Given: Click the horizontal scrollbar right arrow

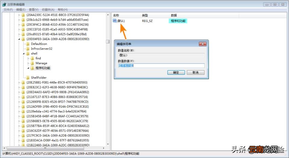Looking at the screenshot, I should coord(104,148).
